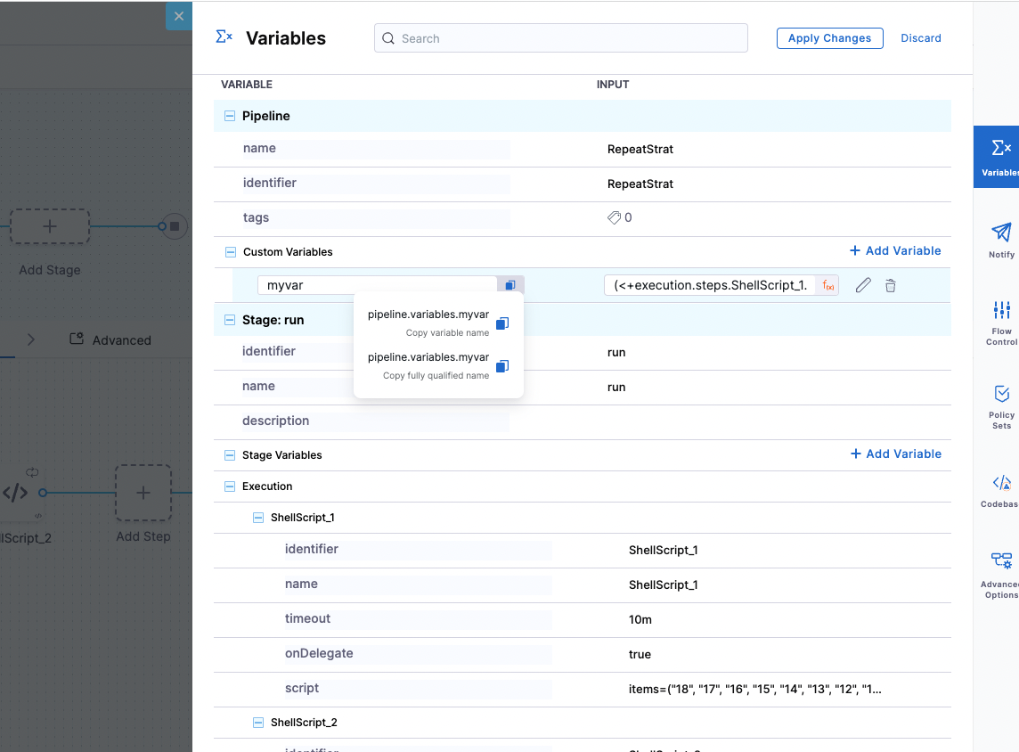The image size is (1019, 752).
Task: Delete myvar using the trash icon
Action: coord(890,285)
